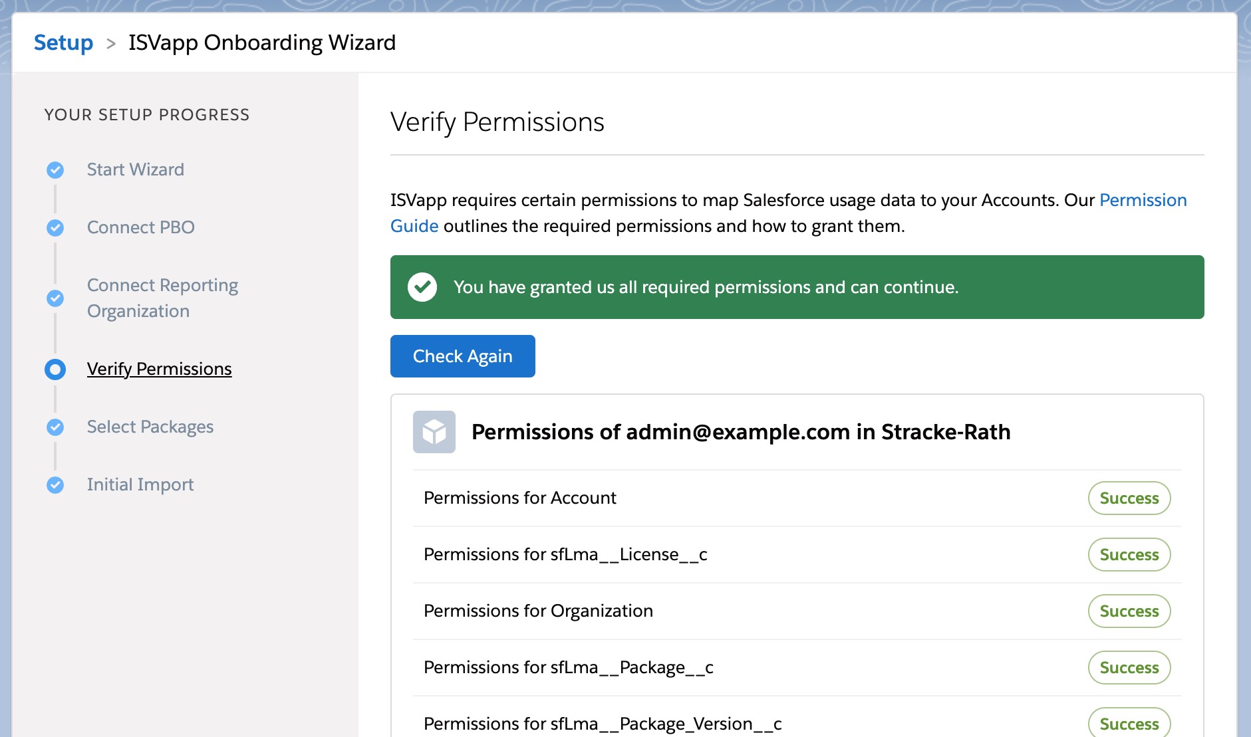Screen dimensions: 1251x737
Task: Select 'Permissions for Organization' row text
Action: pyautogui.click(x=538, y=611)
